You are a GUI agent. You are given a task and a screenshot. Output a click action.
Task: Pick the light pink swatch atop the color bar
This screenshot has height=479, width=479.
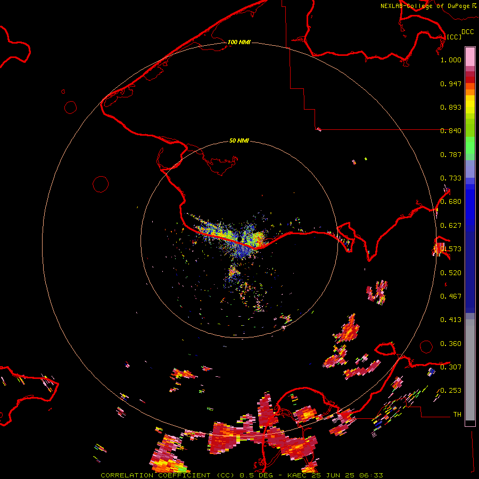470,56
